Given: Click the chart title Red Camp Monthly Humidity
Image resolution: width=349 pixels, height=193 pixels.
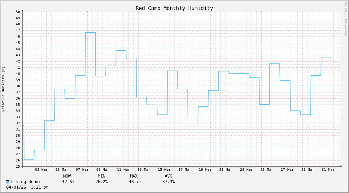Looking at the screenshot, I should 174,8.
